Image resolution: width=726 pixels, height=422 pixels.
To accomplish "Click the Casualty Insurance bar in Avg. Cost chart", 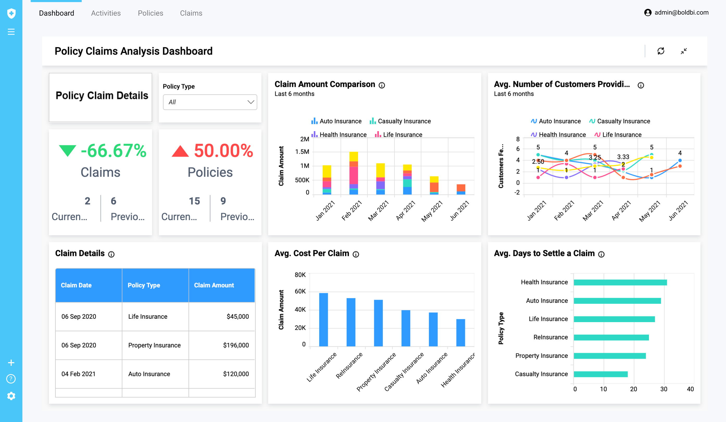I will [x=406, y=328].
